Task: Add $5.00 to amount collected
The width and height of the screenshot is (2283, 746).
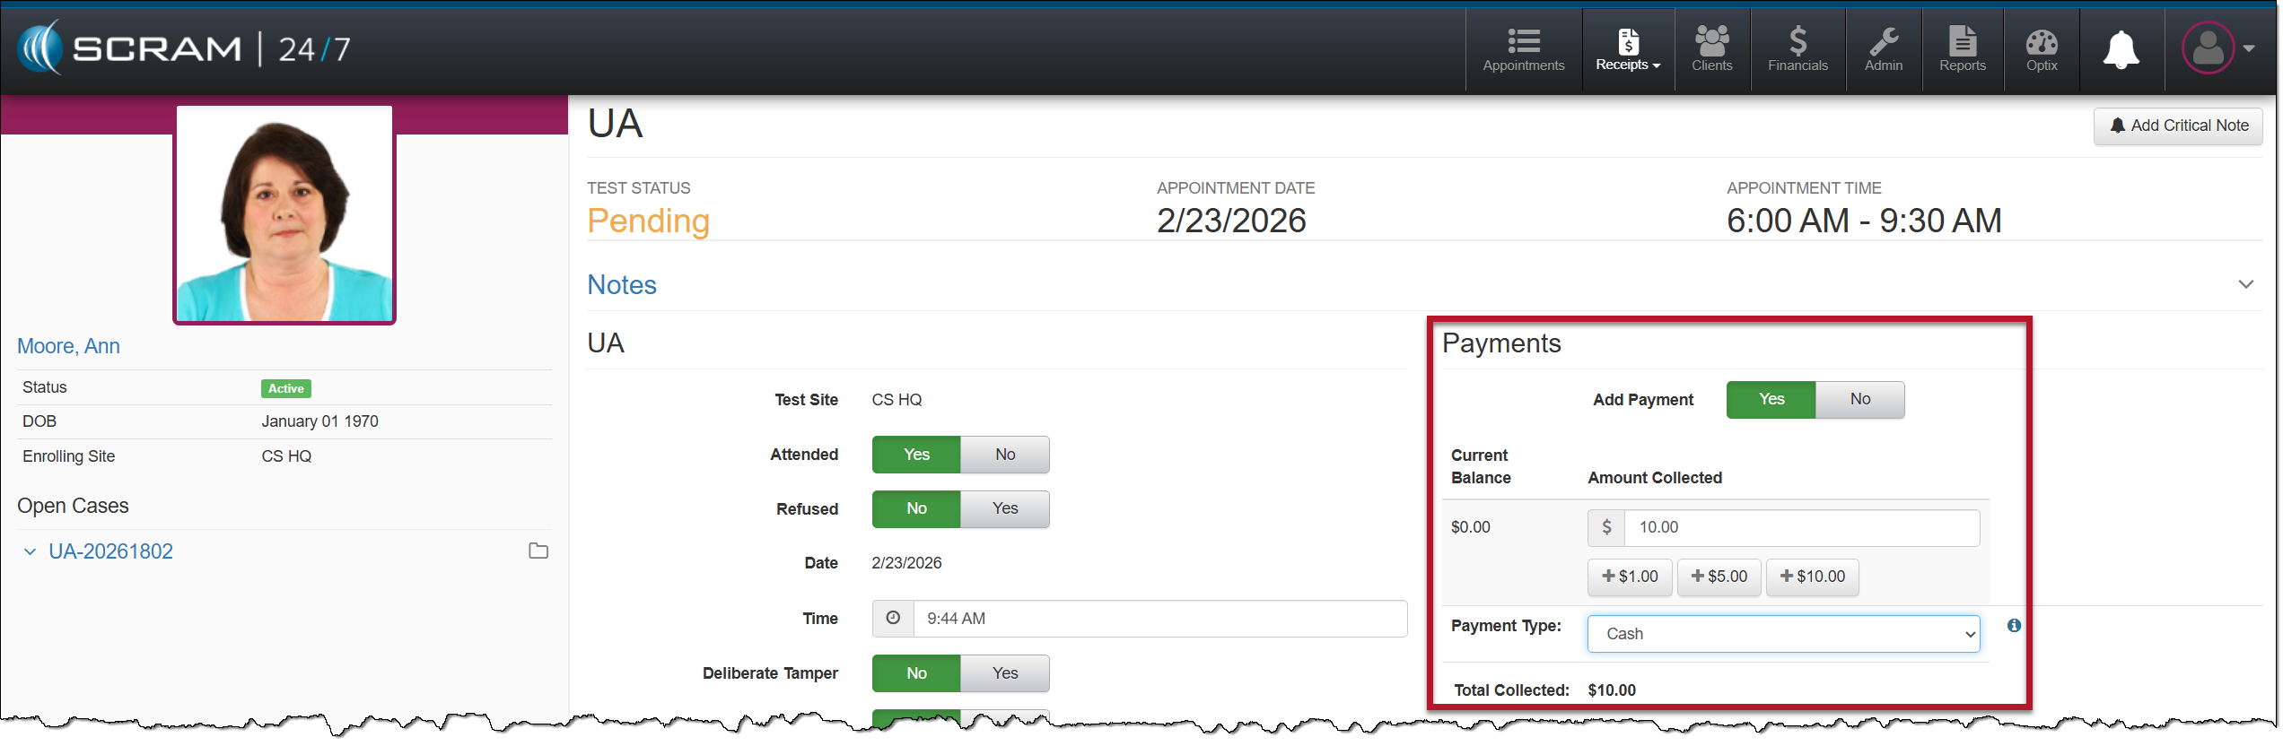Action: point(1719,577)
